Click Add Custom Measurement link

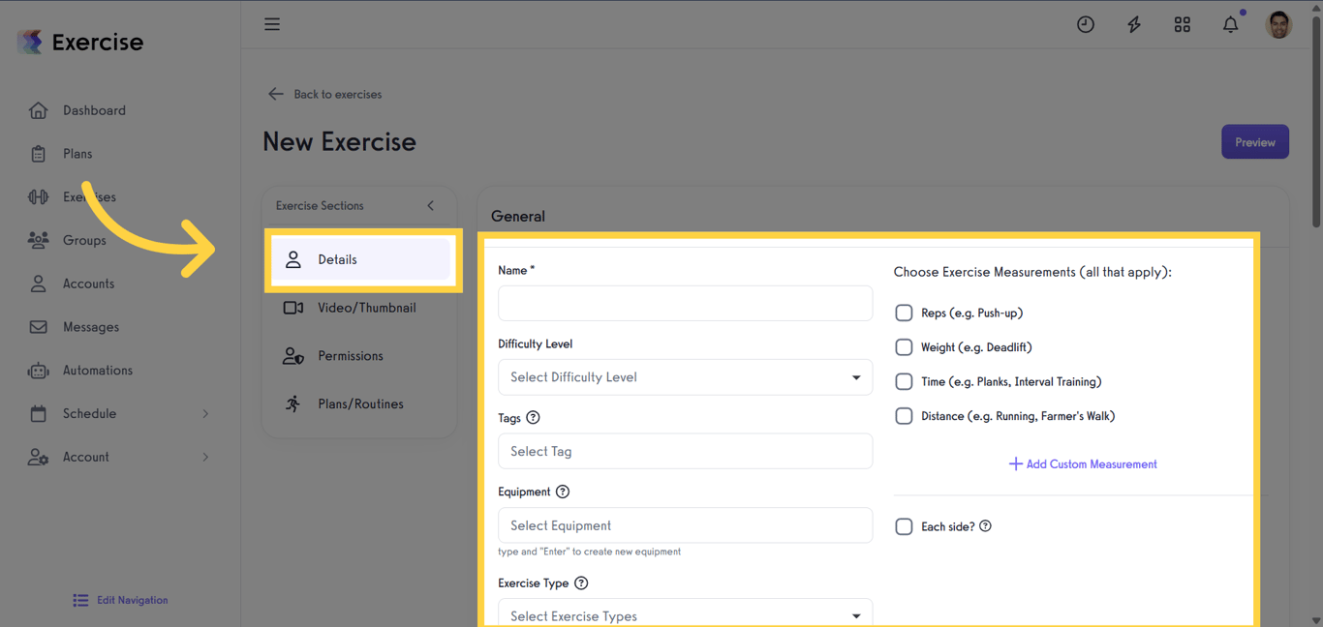pos(1083,464)
